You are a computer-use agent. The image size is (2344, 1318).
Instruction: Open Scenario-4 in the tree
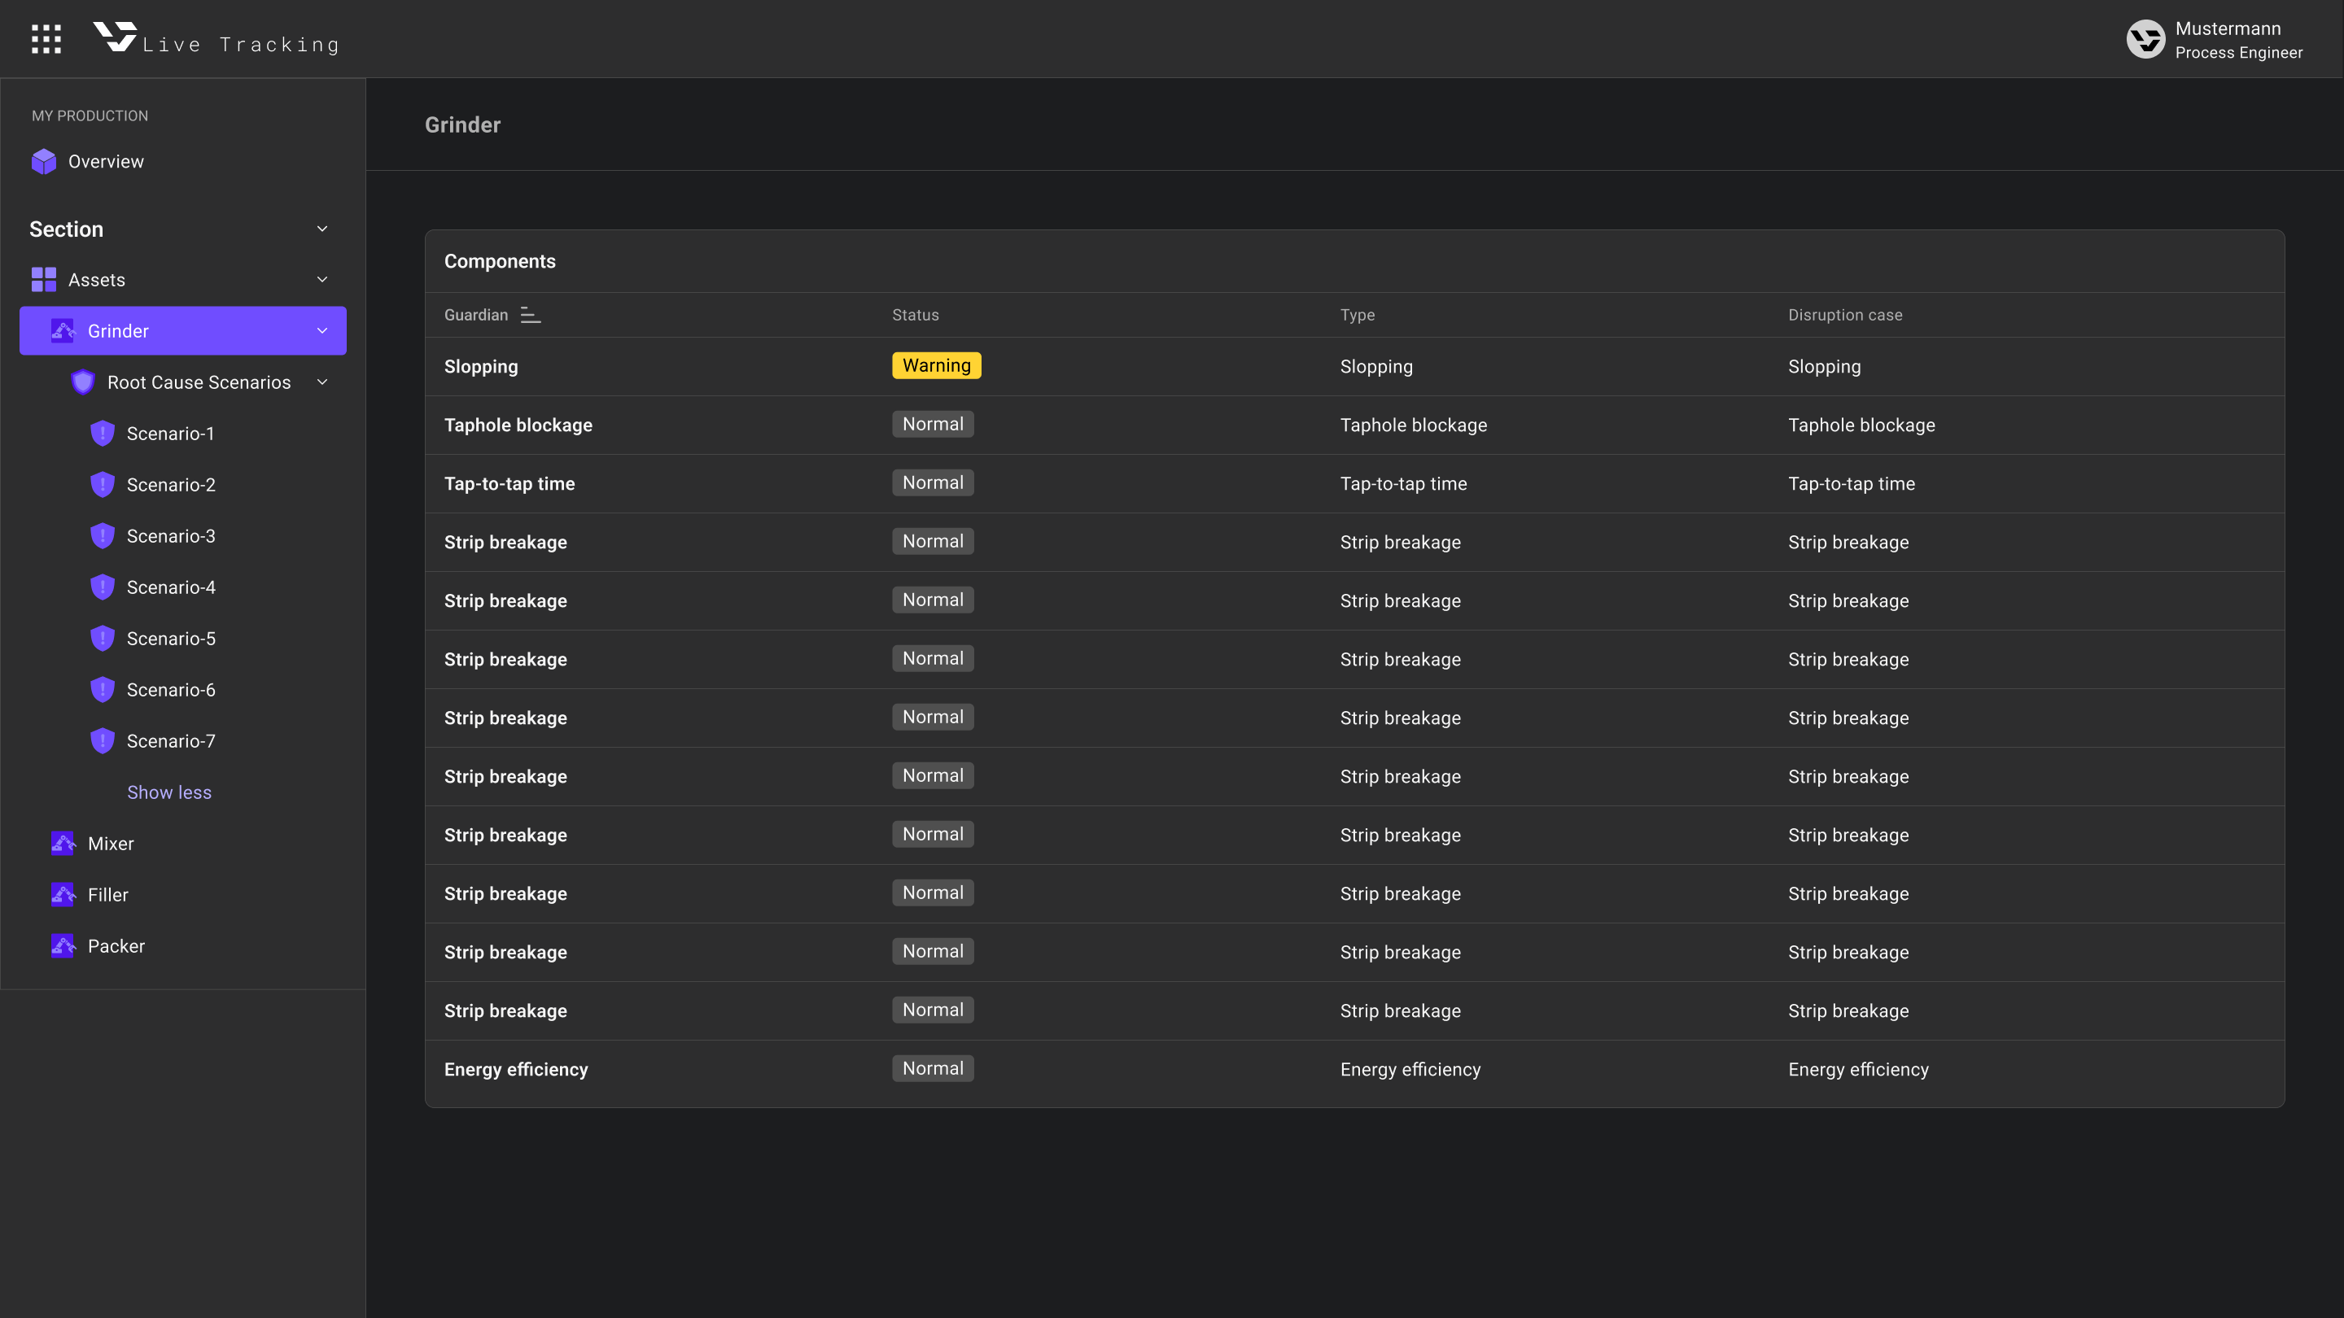183,587
